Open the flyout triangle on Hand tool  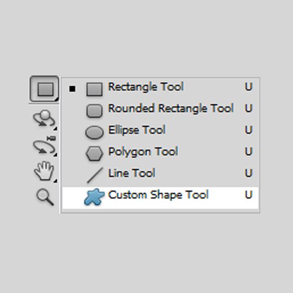[x=55, y=181]
